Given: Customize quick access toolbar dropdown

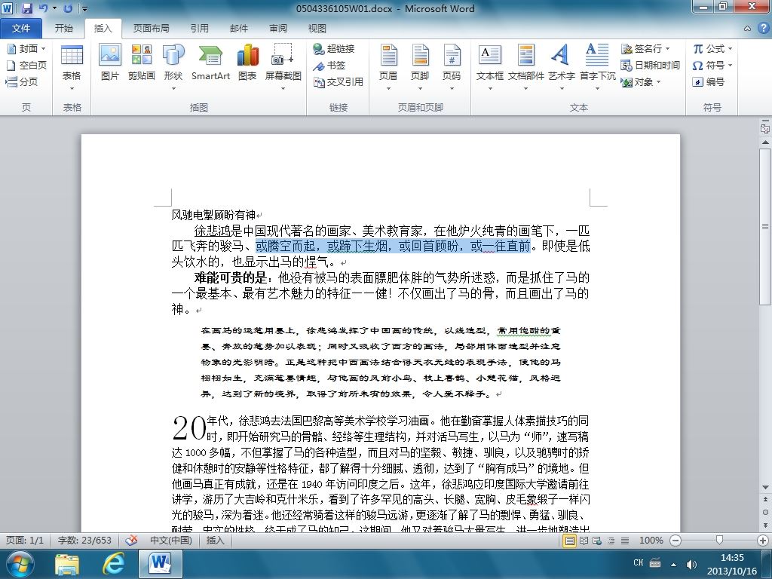Looking at the screenshot, I should pyautogui.click(x=84, y=8).
